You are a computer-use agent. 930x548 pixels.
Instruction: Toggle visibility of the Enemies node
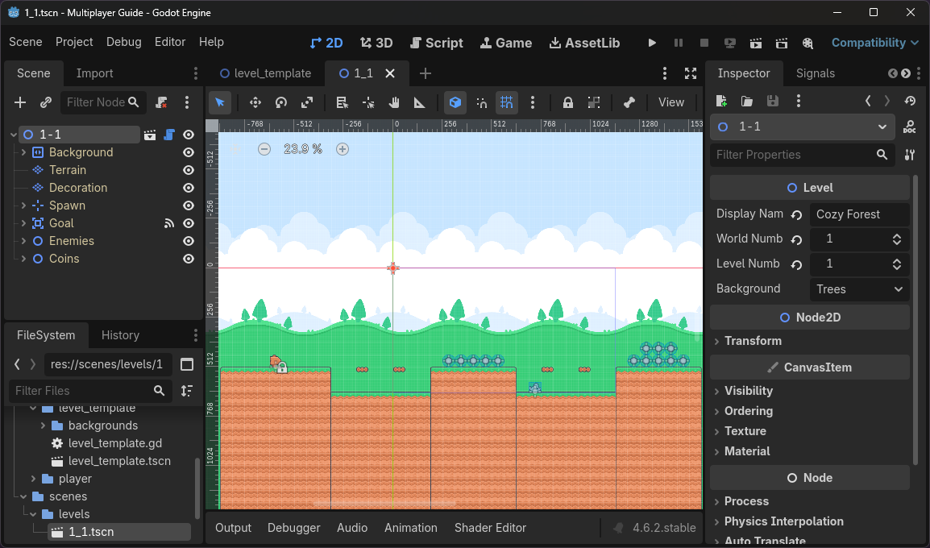click(x=189, y=242)
